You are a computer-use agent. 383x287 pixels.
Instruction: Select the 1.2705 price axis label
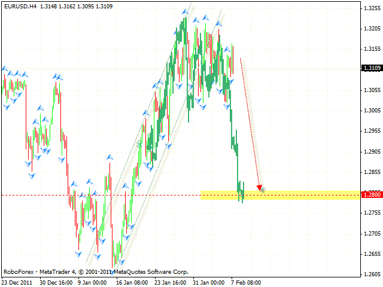[372, 233]
